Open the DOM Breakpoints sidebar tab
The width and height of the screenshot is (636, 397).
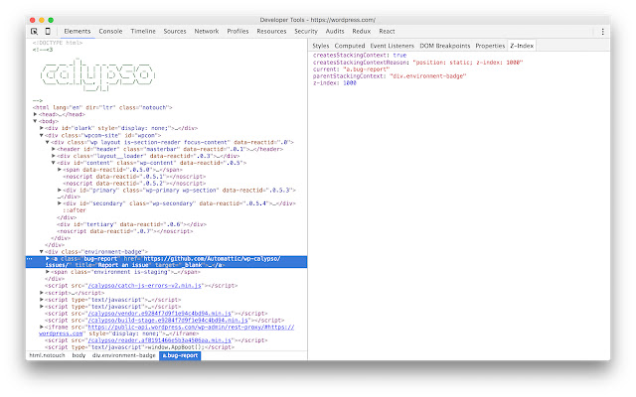(x=446, y=46)
